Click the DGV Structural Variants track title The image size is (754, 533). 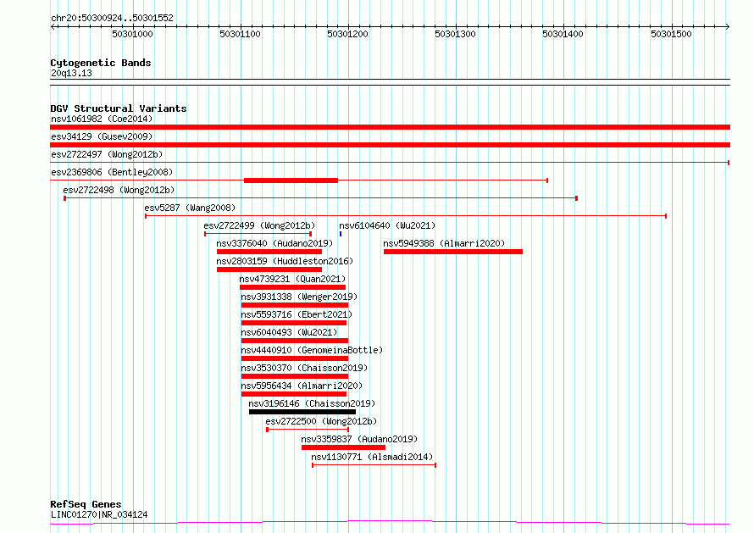tap(119, 108)
